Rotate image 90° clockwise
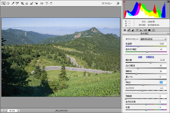 coord(51,3)
